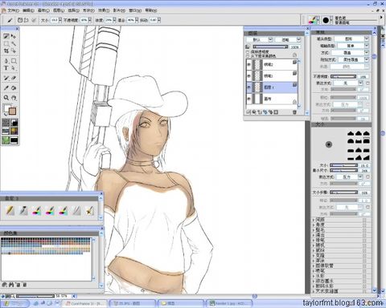Switch to the Paint program taskbar button
386x308 pixels.
click(133, 303)
